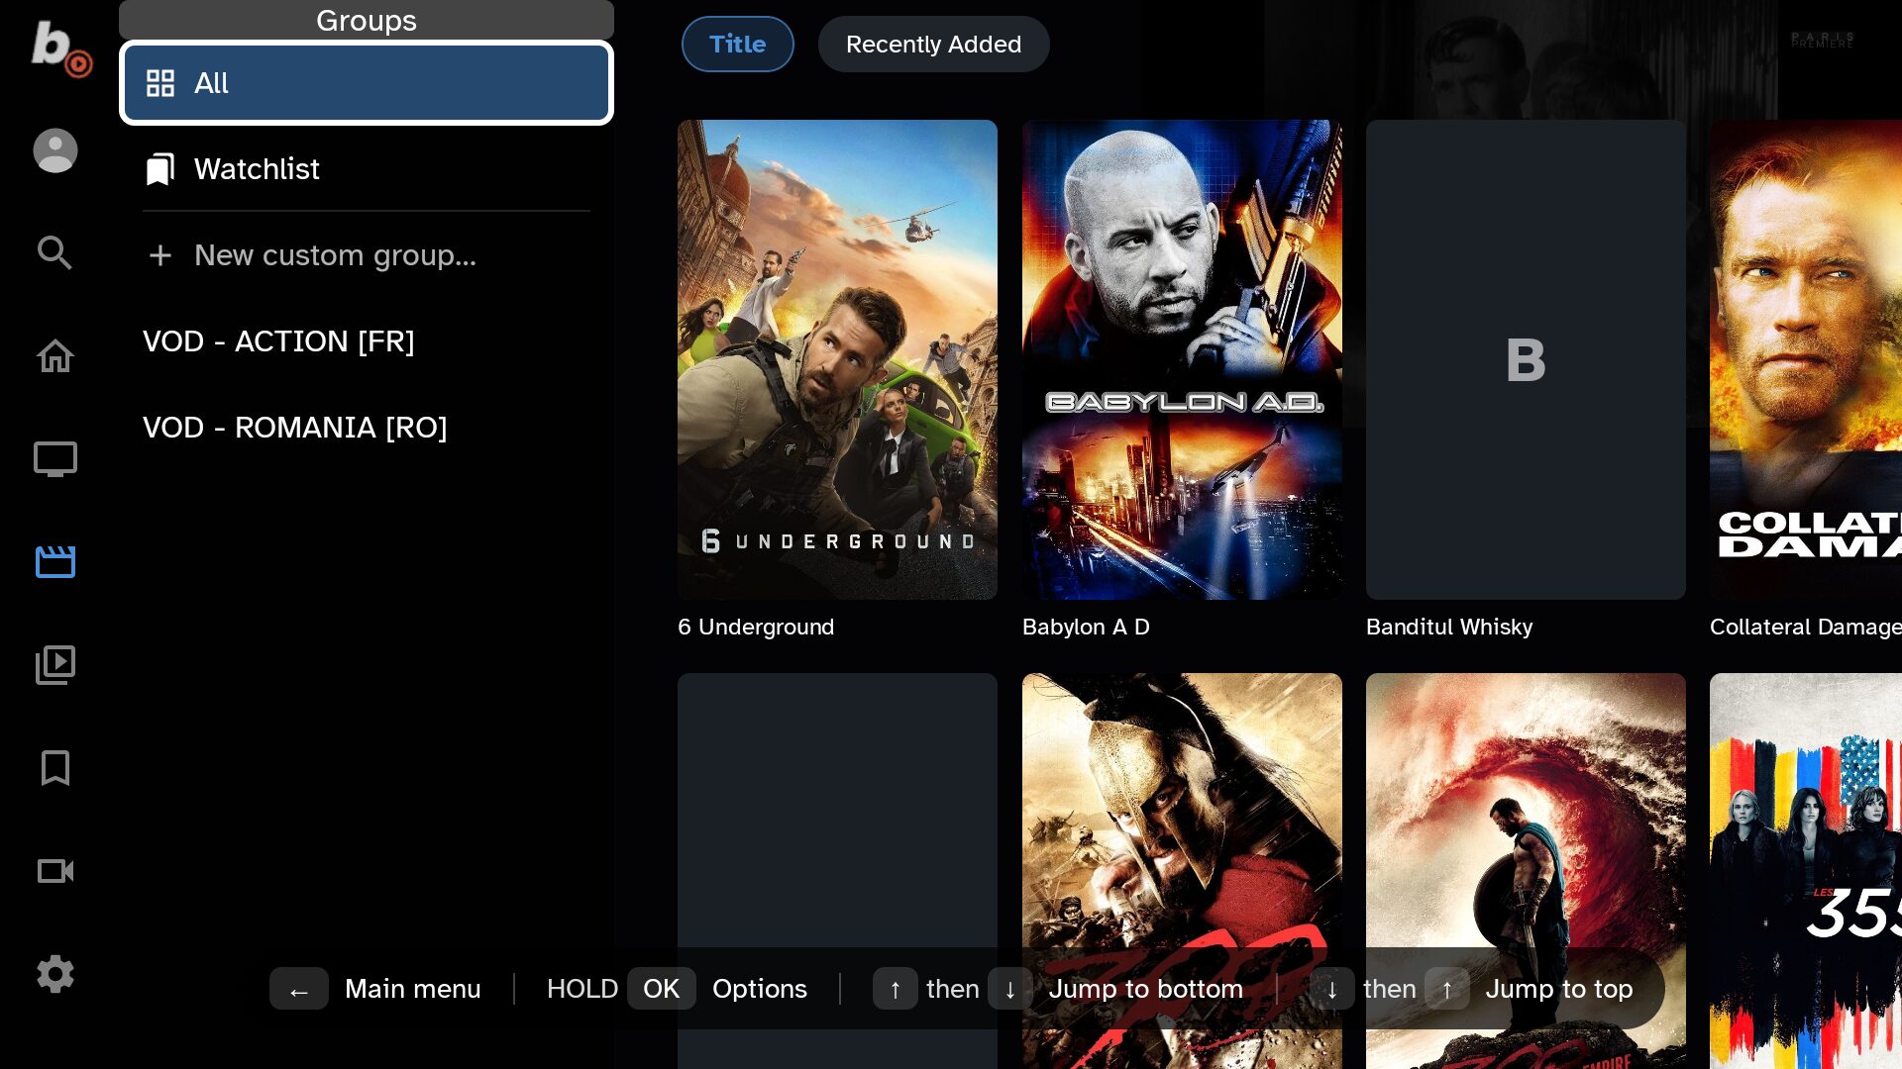Open the Collateral Damage poster
Image resolution: width=1902 pixels, height=1069 pixels.
pos(1806,359)
